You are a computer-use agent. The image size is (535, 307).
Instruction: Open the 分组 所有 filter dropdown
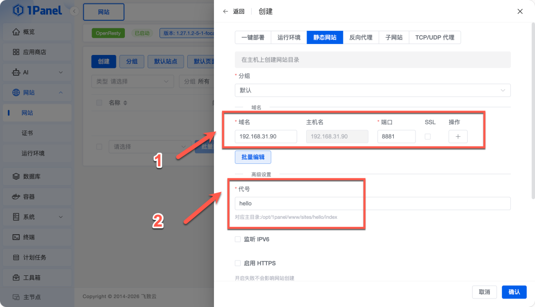(x=197, y=82)
